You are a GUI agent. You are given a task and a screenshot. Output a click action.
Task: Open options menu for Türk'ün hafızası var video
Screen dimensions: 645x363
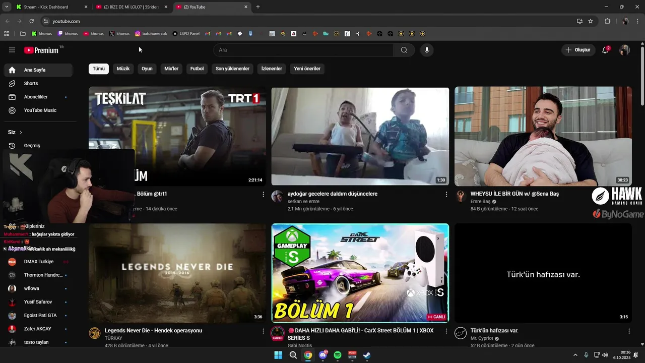629,331
